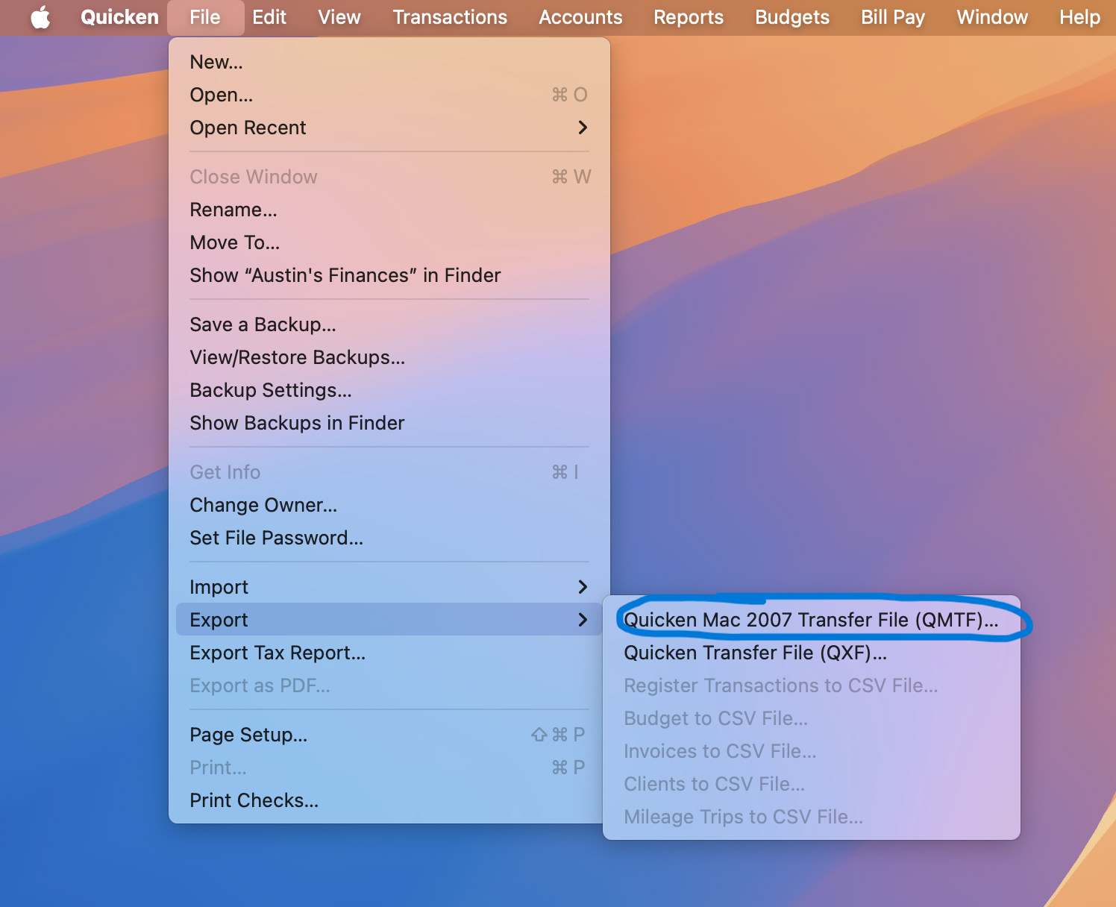Click Clients to CSV File...
The width and height of the screenshot is (1116, 907).
811,784
